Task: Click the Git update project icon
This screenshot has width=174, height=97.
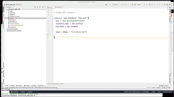Action: click(x=152, y=5)
